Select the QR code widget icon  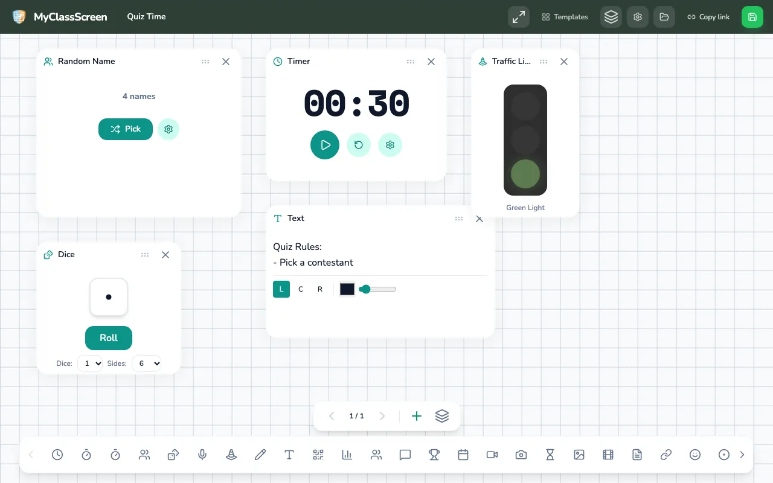tap(318, 455)
